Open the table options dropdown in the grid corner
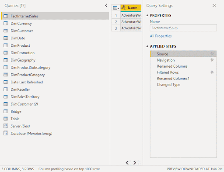The width and height of the screenshot is (224, 172). click(x=116, y=8)
